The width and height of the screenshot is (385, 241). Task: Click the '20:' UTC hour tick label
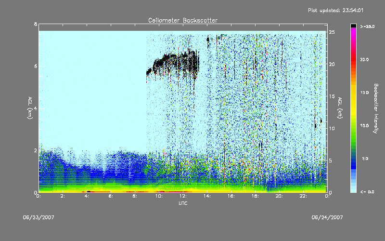pos(280,196)
